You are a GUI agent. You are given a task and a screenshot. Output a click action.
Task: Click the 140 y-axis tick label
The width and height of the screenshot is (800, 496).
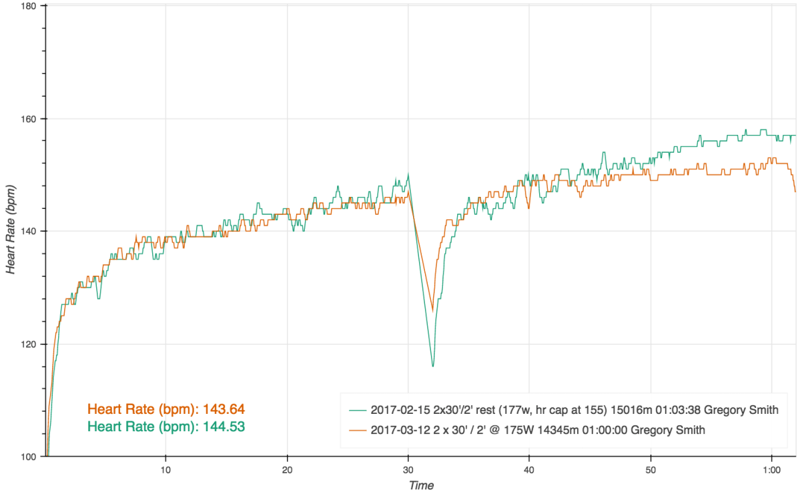[x=30, y=231]
